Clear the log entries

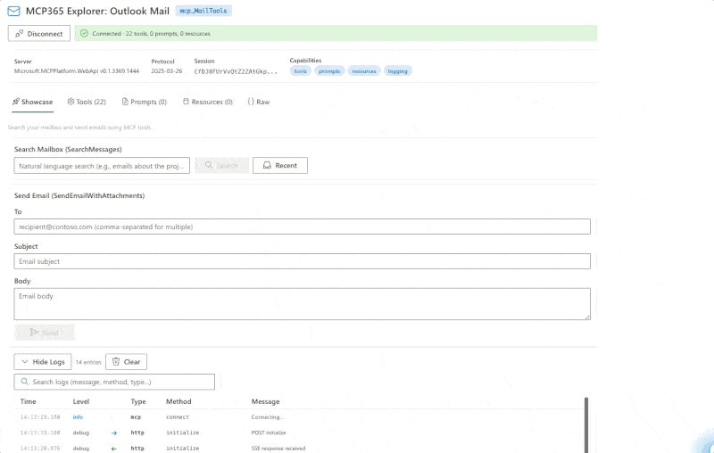click(126, 361)
